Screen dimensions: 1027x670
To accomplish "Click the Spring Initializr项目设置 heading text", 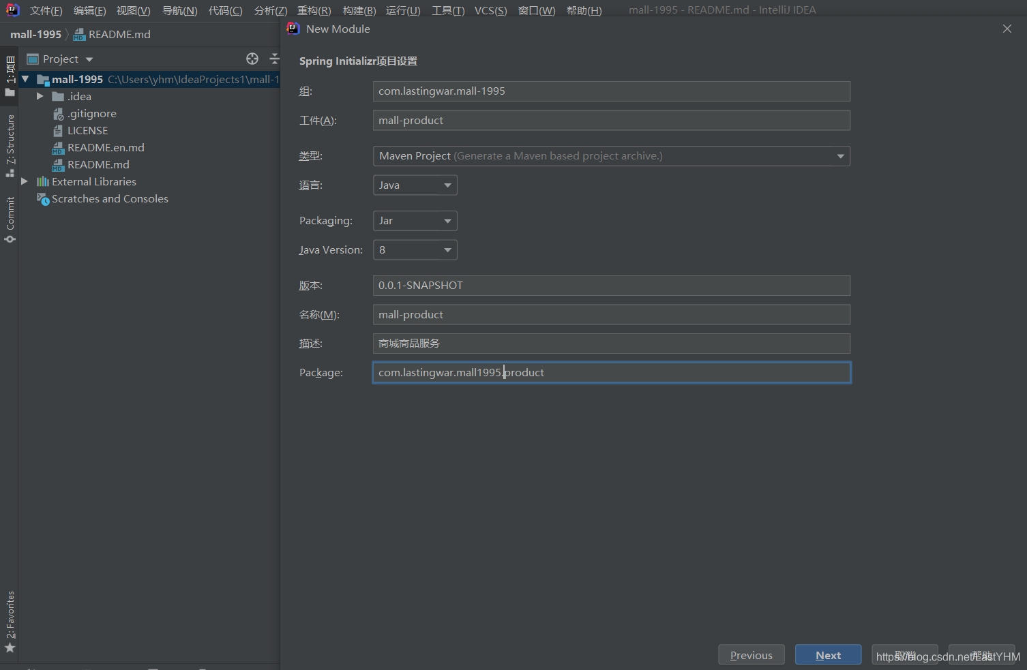I will pyautogui.click(x=358, y=61).
